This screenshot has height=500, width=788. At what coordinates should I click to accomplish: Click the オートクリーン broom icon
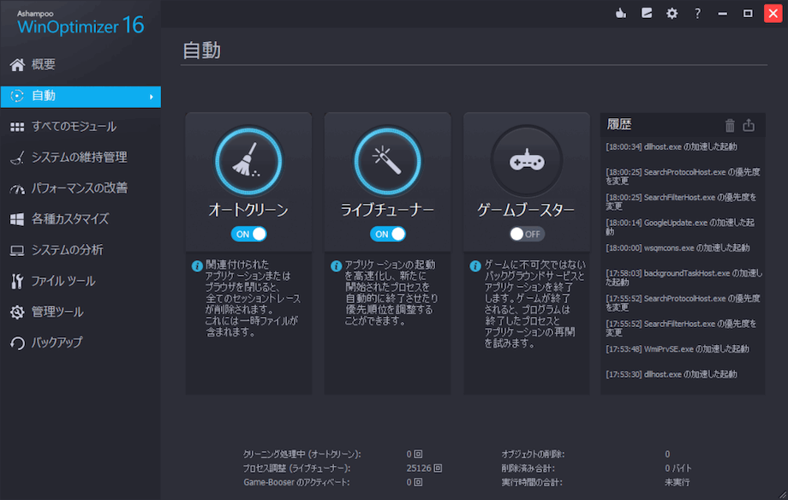pos(248,161)
